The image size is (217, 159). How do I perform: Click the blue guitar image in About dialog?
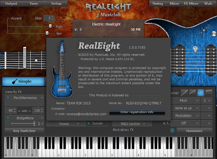(x=62, y=69)
